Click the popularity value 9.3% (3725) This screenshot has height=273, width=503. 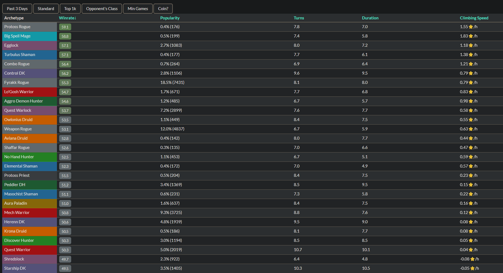click(171, 213)
